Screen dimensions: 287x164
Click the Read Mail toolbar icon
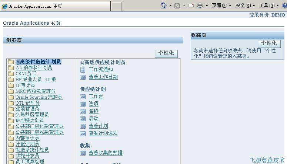tap(191, 6)
